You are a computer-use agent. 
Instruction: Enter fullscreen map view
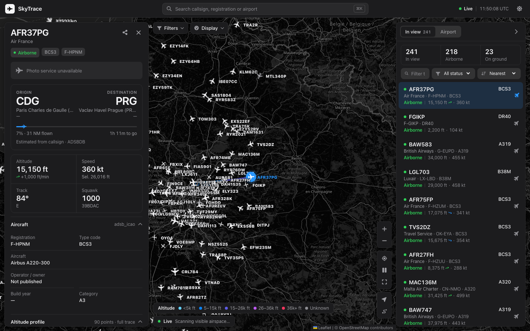coord(384,282)
